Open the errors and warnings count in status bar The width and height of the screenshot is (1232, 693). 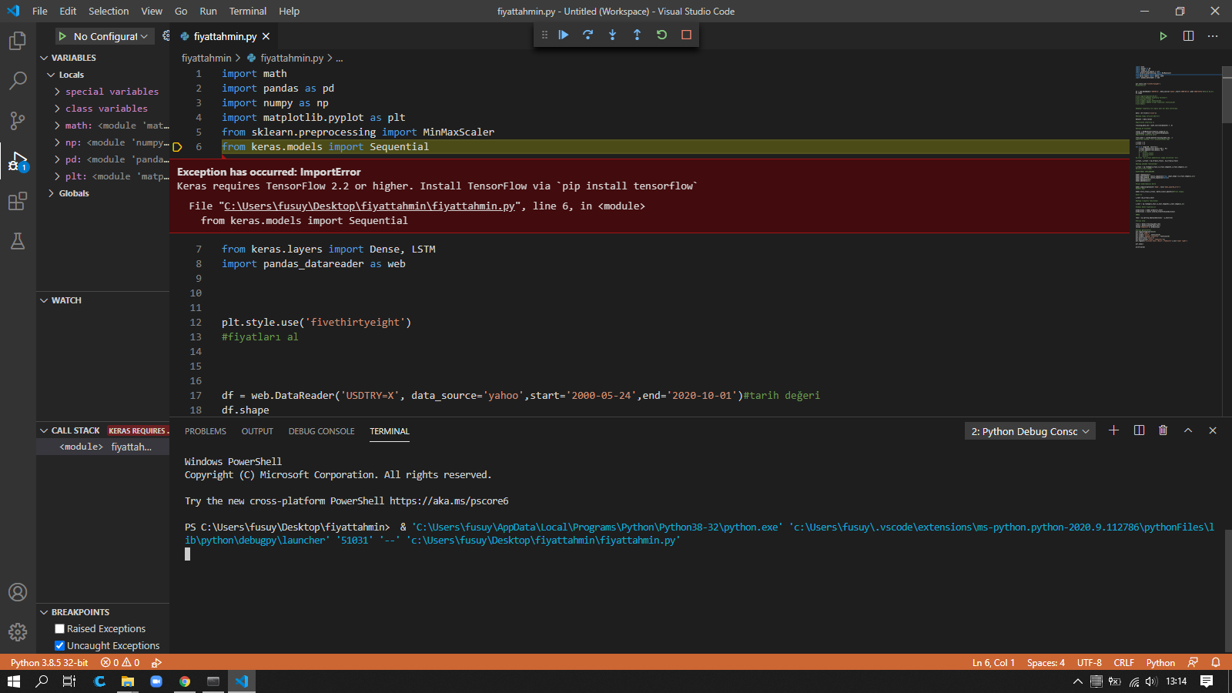pyautogui.click(x=120, y=662)
